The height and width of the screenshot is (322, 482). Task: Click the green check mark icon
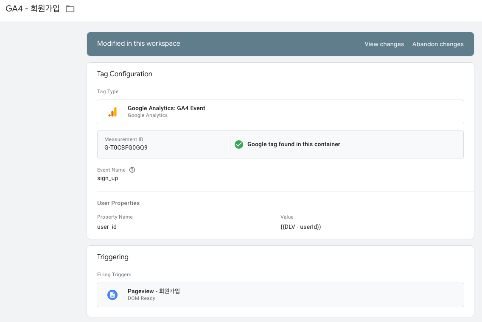tap(239, 144)
